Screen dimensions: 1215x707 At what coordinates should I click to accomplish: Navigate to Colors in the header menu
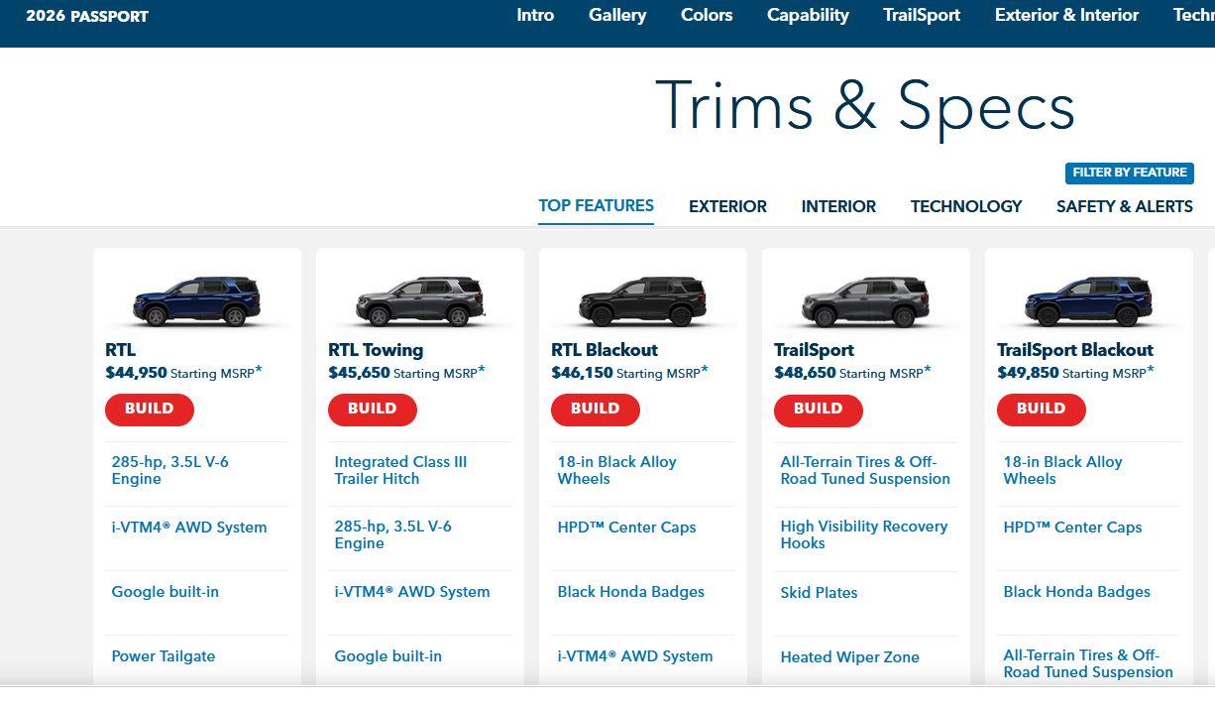[x=707, y=15]
